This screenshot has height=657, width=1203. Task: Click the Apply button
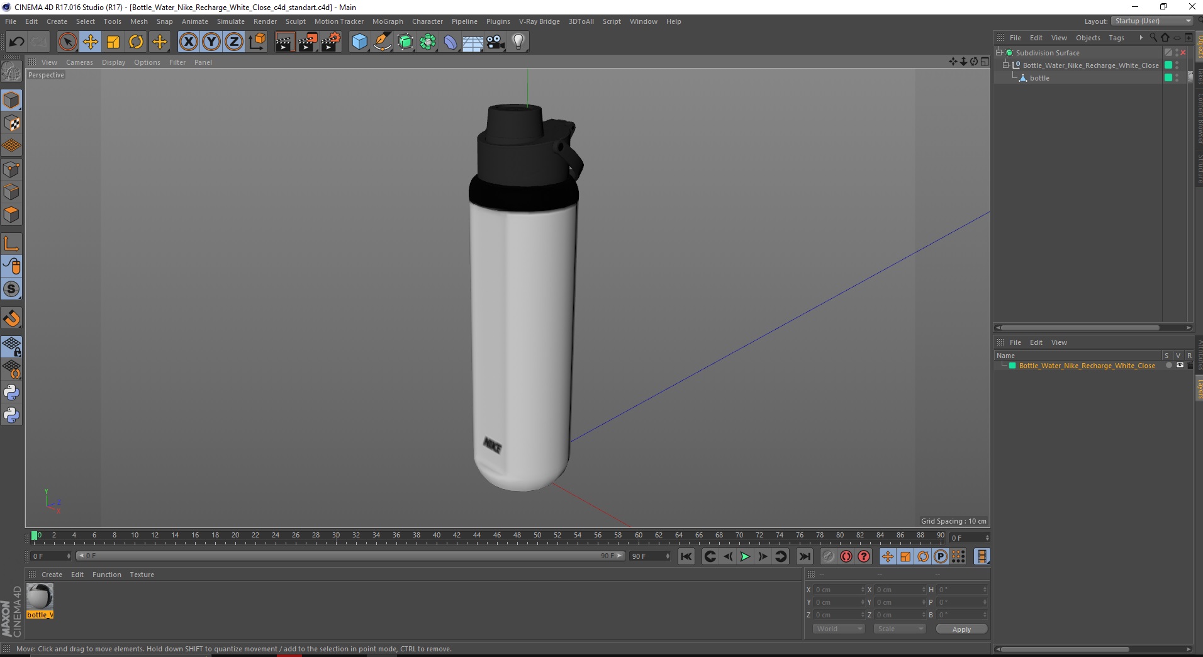pyautogui.click(x=961, y=629)
